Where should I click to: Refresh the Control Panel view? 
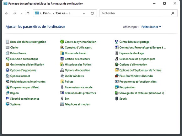(x=92, y=13)
